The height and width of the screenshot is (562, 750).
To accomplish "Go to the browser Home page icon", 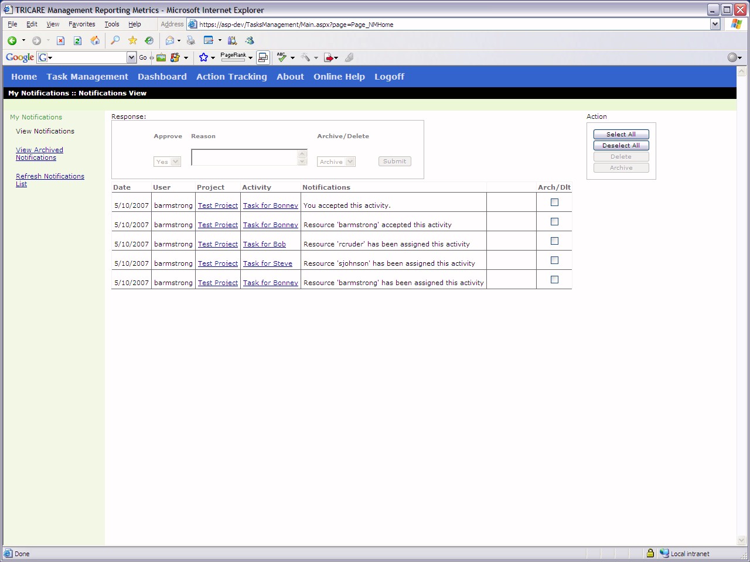I will point(95,40).
